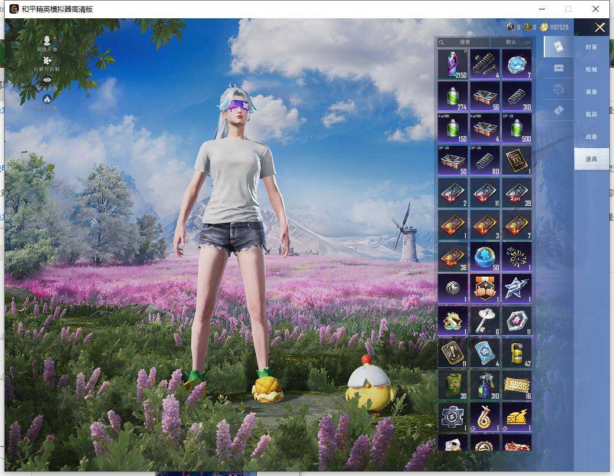Screen dimensions: 614x476
Task: Select the Kar98K paint can with 150
Action: tap(453, 128)
